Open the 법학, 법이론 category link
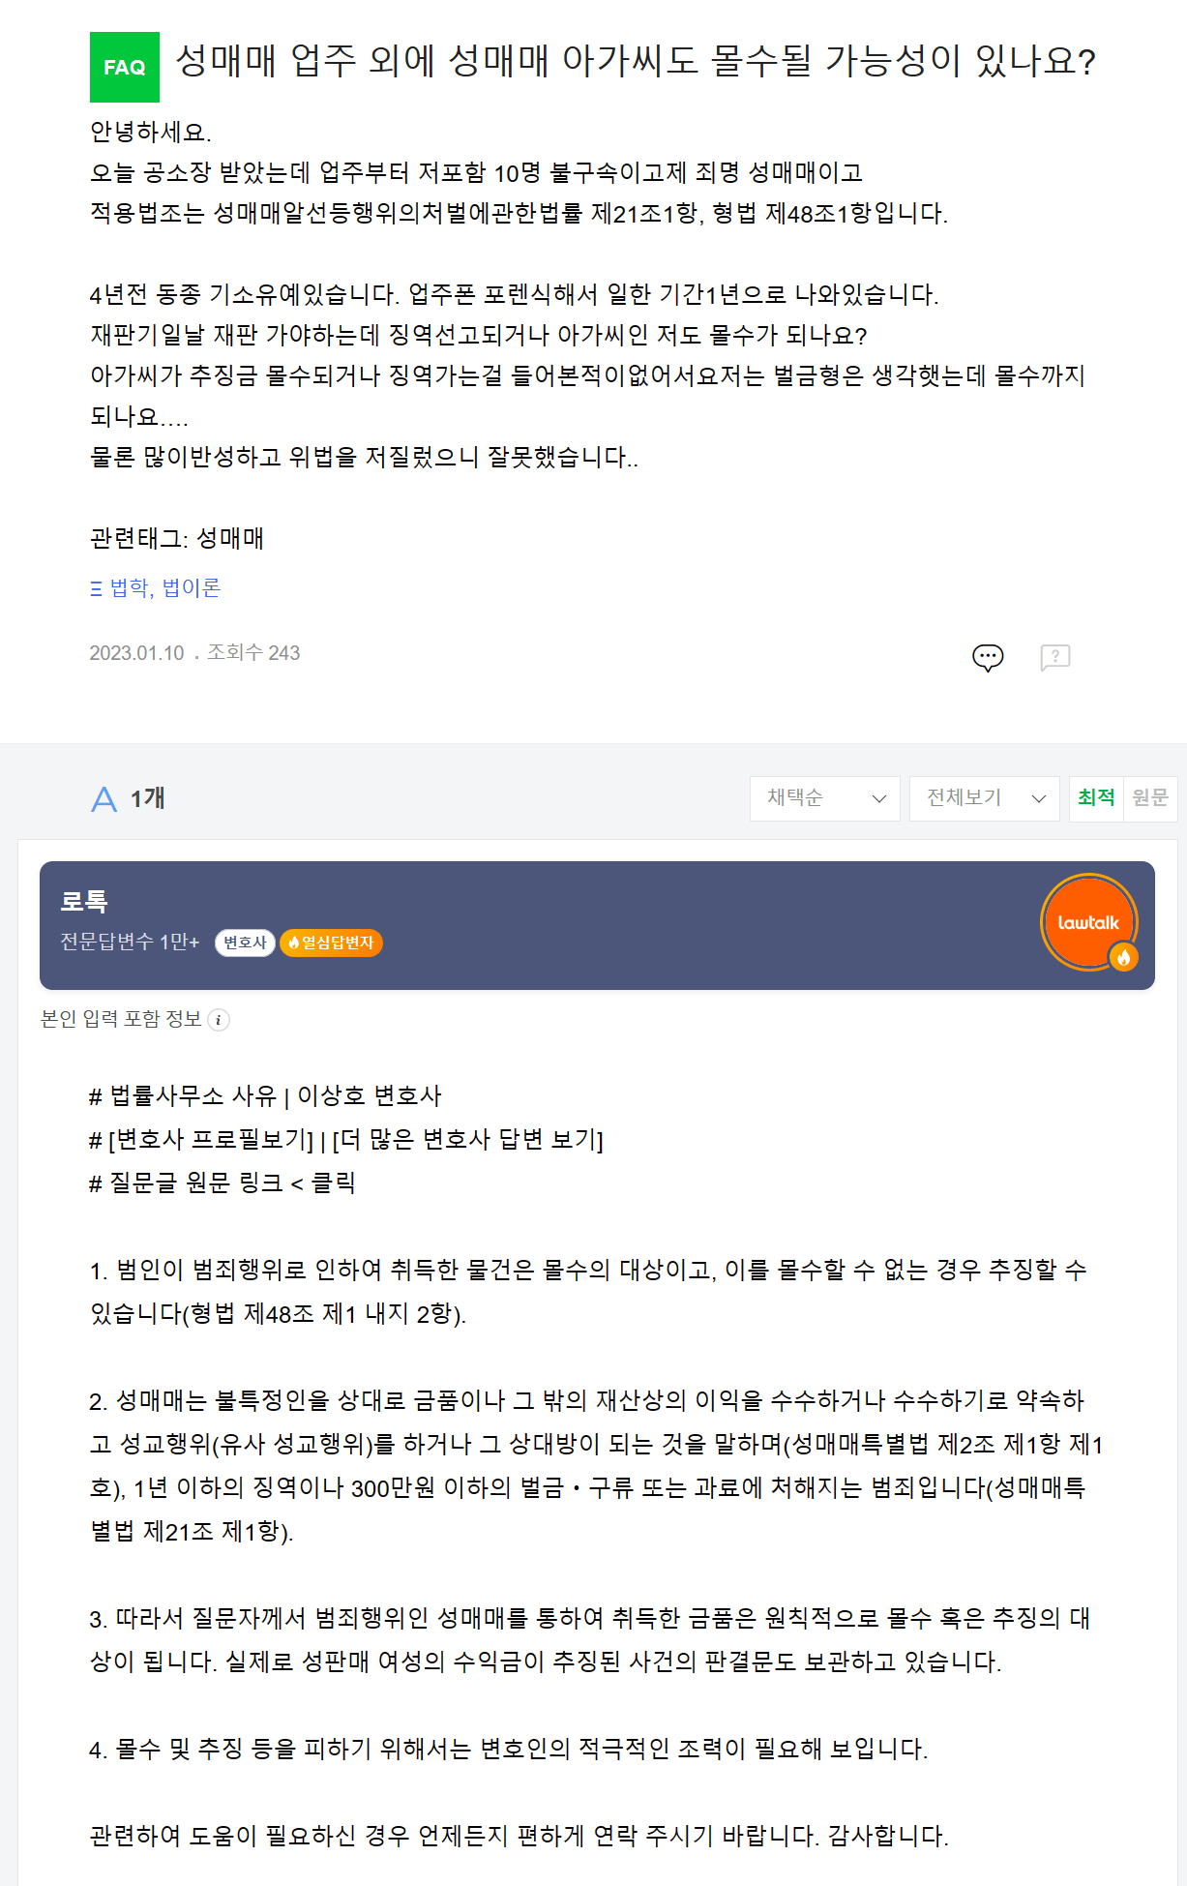The width and height of the screenshot is (1187, 1886). coord(165,588)
